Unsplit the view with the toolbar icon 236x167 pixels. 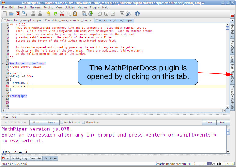pyautogui.click(x=100, y=14)
